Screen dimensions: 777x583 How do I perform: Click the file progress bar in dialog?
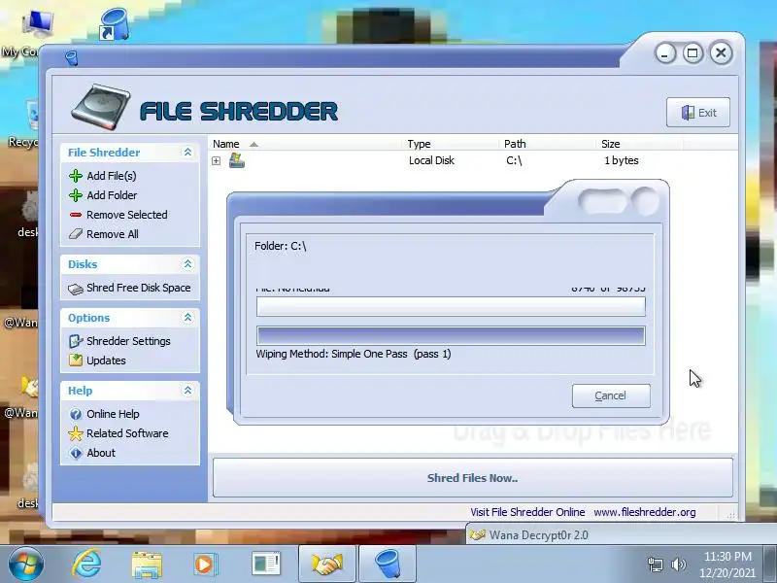tap(451, 306)
